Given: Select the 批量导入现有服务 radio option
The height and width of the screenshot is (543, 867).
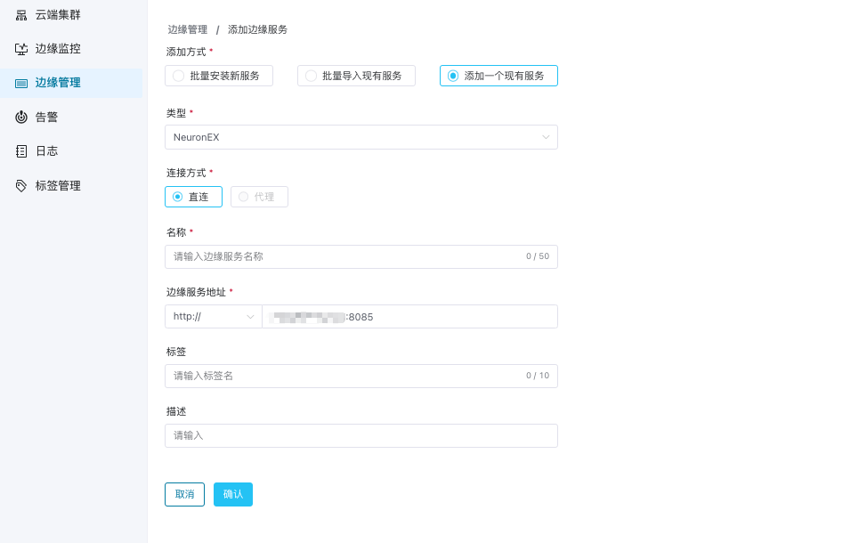Looking at the screenshot, I should point(312,76).
